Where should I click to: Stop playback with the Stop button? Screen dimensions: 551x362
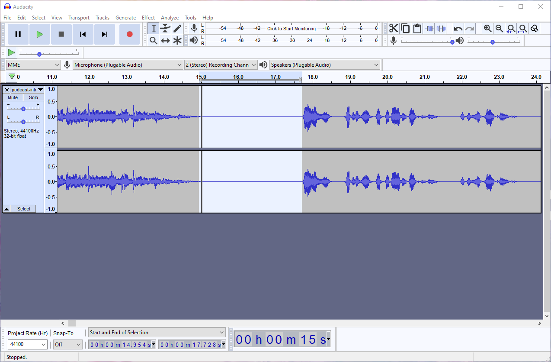click(x=61, y=34)
